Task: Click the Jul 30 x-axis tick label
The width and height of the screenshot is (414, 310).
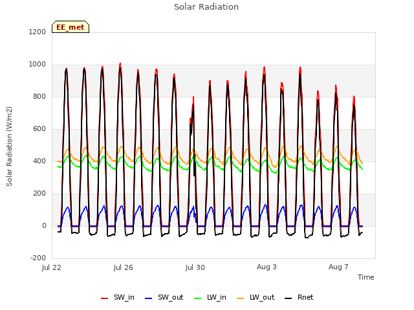Action: click(195, 267)
